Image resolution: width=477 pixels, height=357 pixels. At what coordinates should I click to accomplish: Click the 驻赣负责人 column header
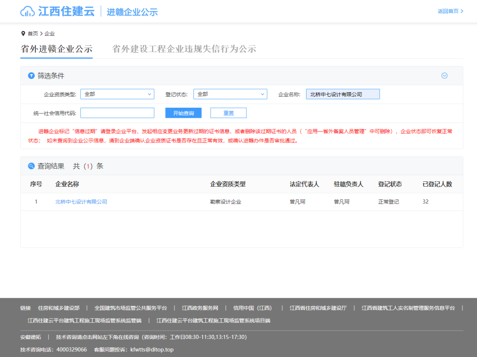tap(348, 184)
